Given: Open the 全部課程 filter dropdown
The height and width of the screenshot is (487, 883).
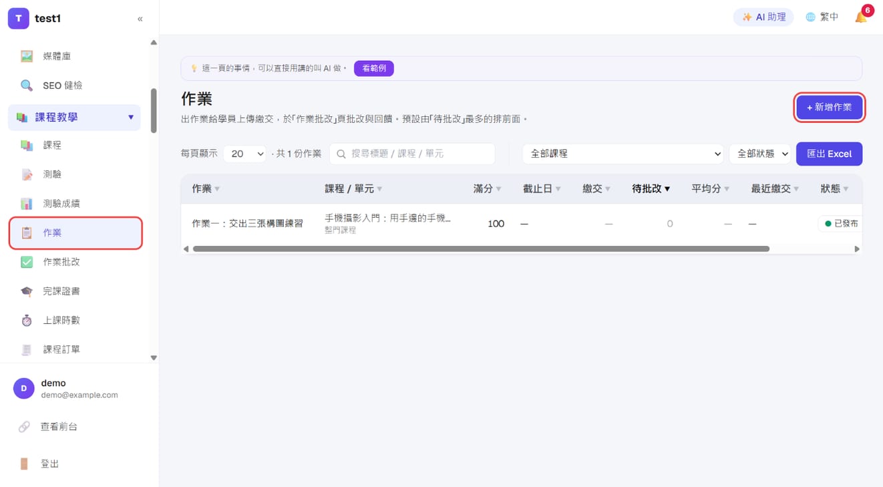Looking at the screenshot, I should 623,154.
